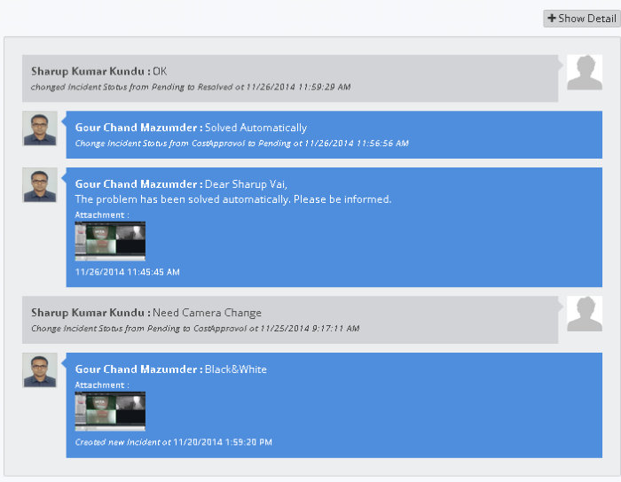
Task: Click "Black&White" comment text
Action: point(236,369)
